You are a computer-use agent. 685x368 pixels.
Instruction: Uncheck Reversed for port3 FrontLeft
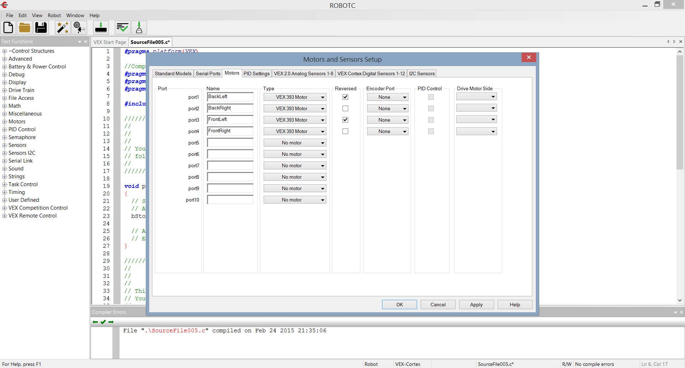(345, 120)
